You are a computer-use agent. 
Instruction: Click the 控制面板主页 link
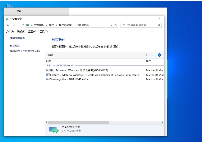click(17, 38)
